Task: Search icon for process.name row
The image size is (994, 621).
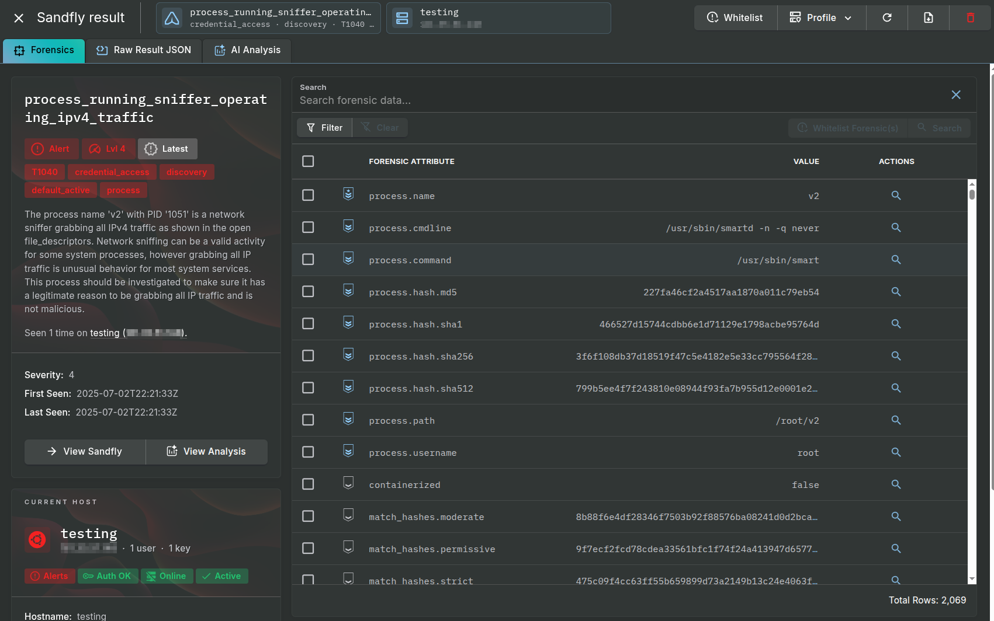Action: click(x=896, y=196)
